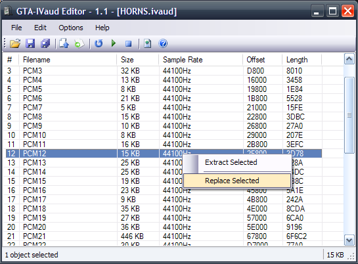Open the Options menu
358x264 pixels.
71,28
